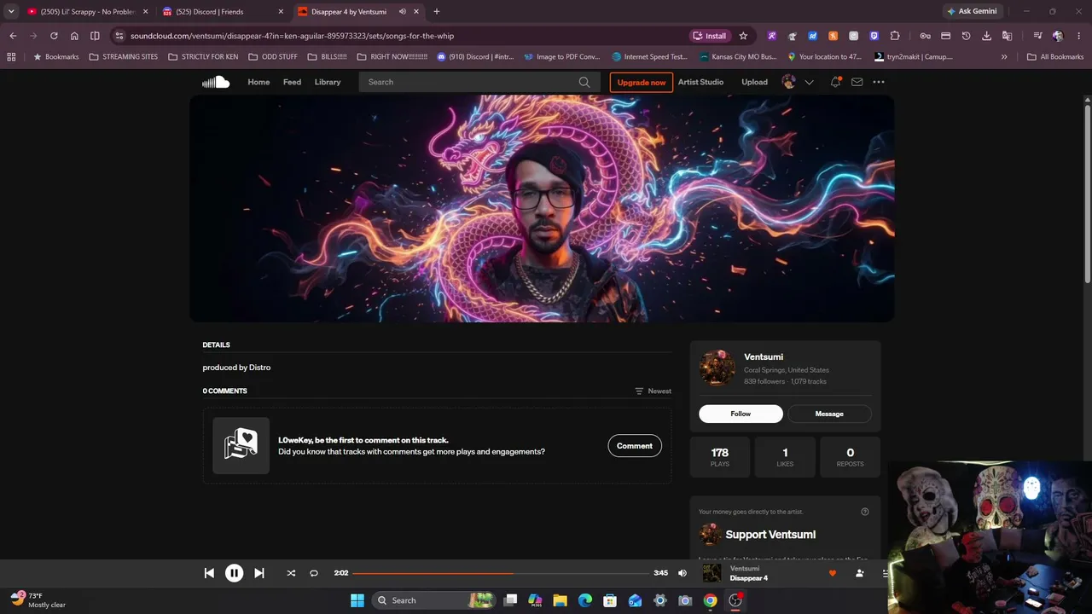Expand the hidden bookmarks overflow chevron
Viewport: 1092px width, 614px height.
tap(1004, 57)
